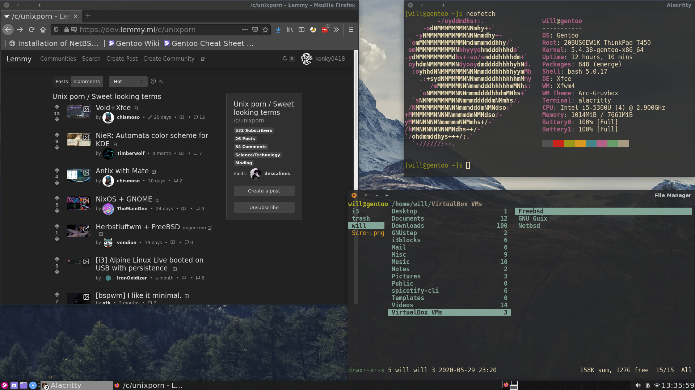
Task: Expand the Void+Xfce post preview
Action: (136, 108)
